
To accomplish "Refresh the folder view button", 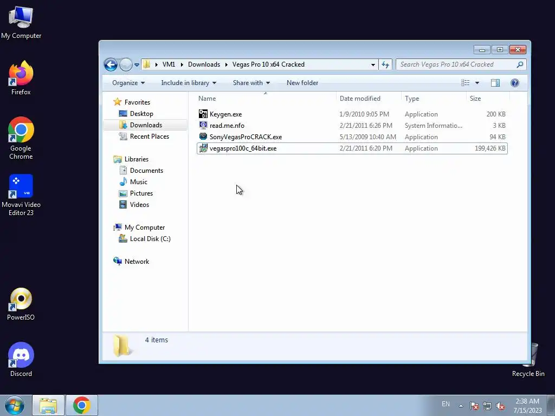I will click(385, 64).
